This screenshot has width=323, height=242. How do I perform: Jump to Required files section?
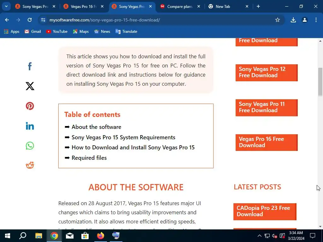point(89,158)
